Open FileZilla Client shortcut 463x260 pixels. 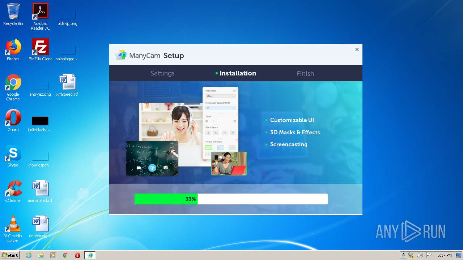pyautogui.click(x=40, y=50)
